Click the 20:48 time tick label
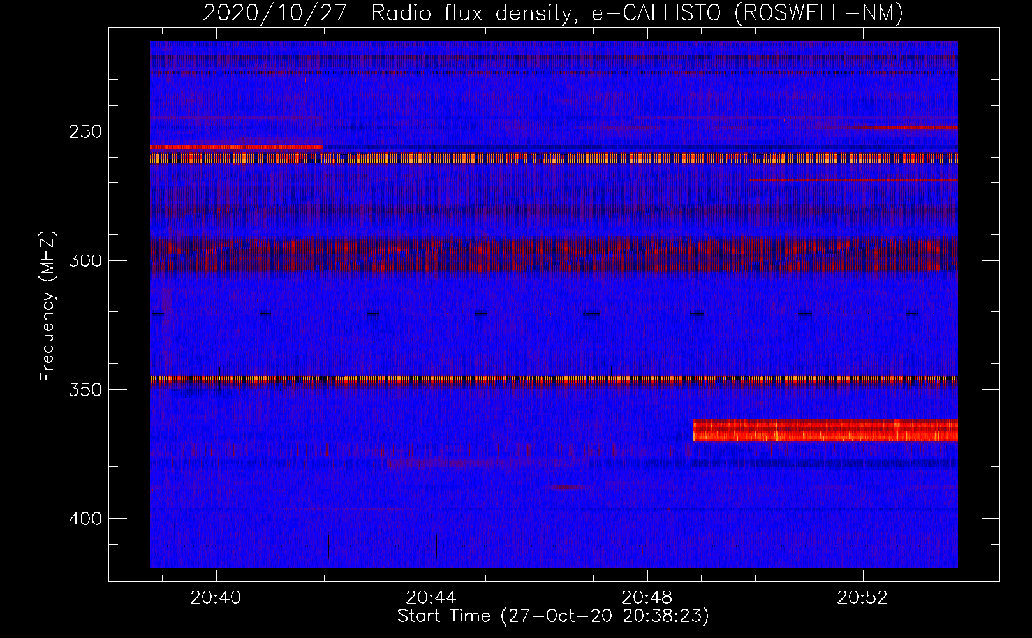 (647, 598)
